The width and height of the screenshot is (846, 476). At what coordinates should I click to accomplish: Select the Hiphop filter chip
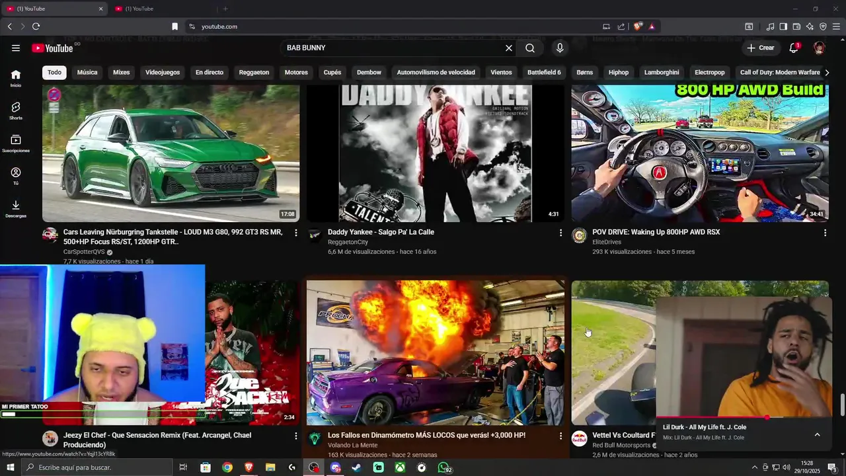[619, 72]
